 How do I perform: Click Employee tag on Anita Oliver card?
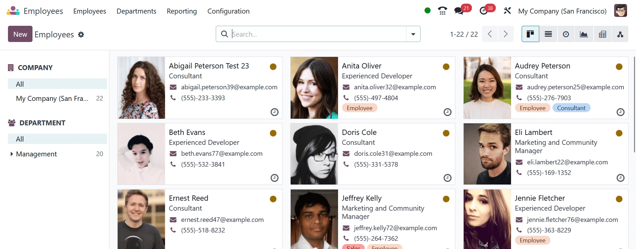[360, 108]
